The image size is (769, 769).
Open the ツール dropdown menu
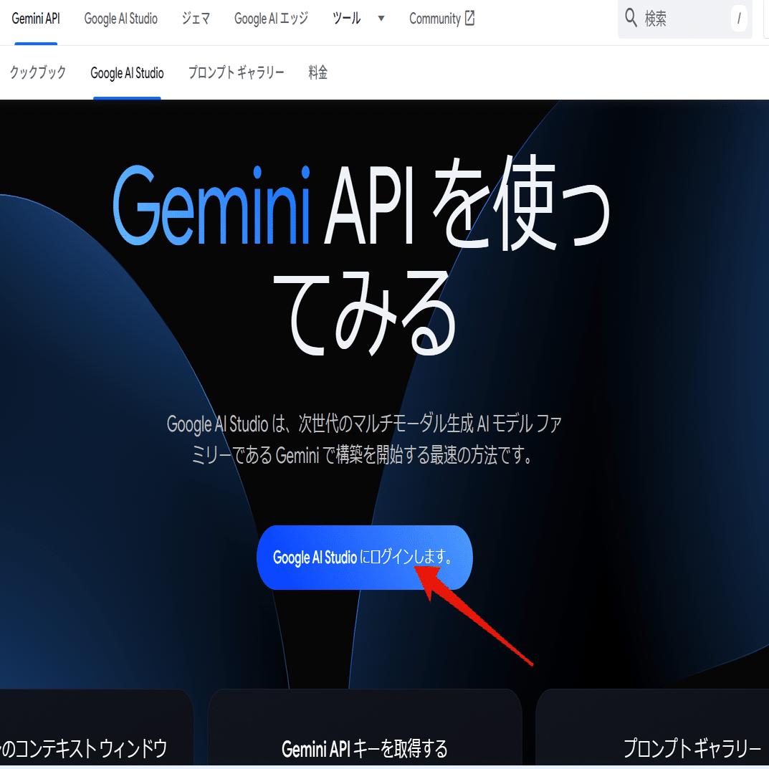pyautogui.click(x=350, y=19)
